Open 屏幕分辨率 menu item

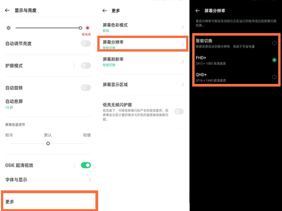coord(141,44)
